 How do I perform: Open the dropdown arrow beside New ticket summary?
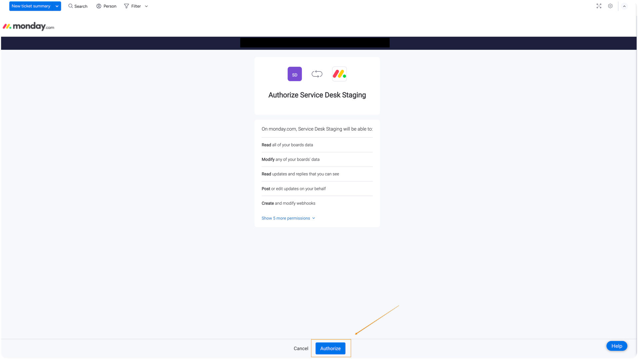pos(57,6)
